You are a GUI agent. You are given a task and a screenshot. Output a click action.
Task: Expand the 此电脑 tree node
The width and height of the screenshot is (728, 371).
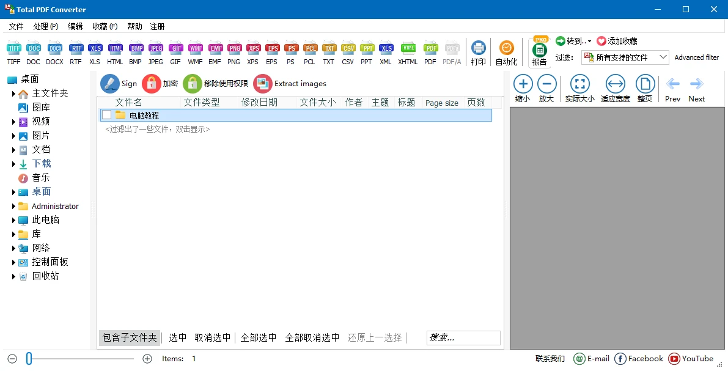(13, 220)
